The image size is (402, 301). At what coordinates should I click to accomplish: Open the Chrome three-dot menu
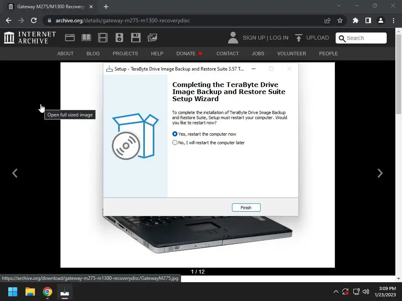click(393, 20)
